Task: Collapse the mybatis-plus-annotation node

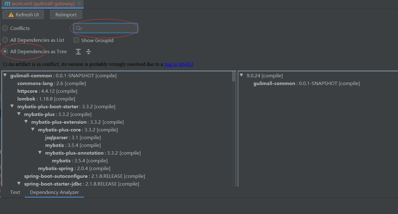Action: (x=40, y=152)
